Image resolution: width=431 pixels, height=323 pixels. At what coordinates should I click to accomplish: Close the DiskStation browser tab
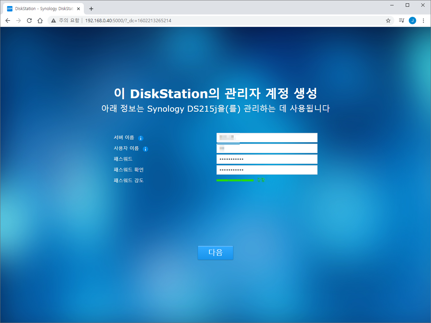tap(78, 9)
